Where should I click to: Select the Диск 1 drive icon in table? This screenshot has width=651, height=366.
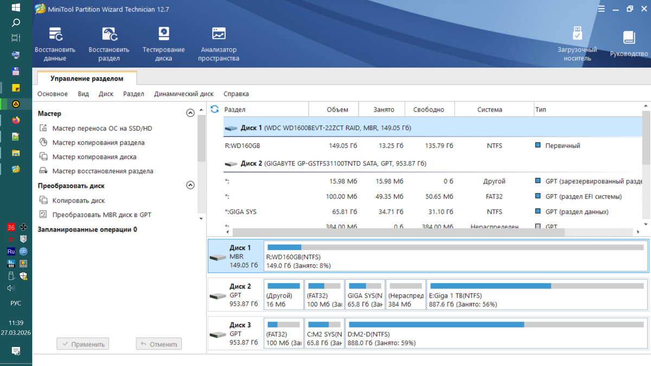231,129
